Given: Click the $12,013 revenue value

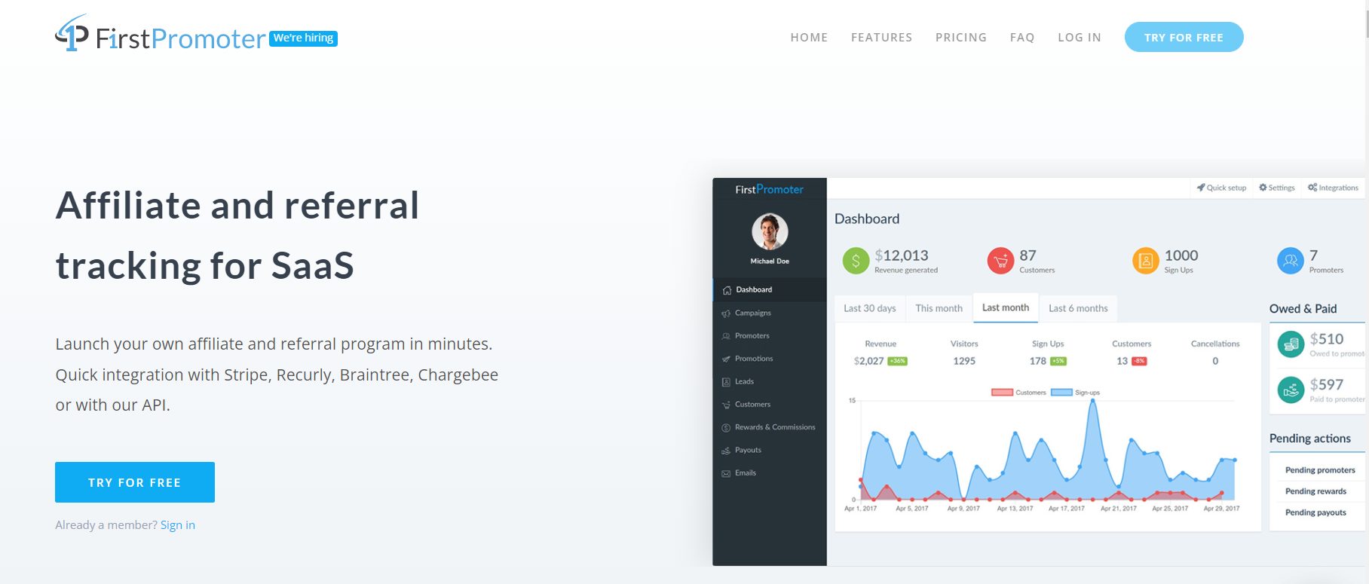Looking at the screenshot, I should (x=902, y=255).
